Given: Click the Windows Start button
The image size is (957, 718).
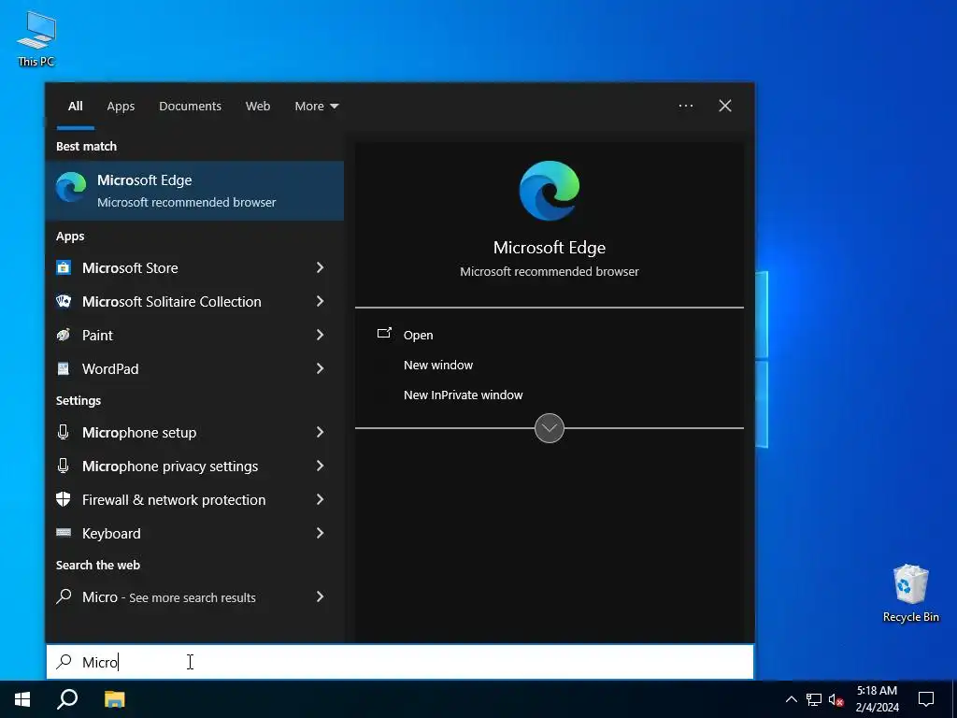Looking at the screenshot, I should 22,699.
